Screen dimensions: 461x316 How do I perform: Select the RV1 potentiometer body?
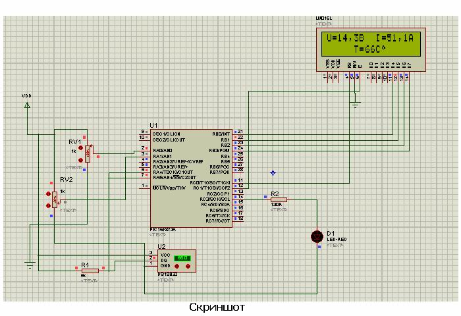coord(88,154)
